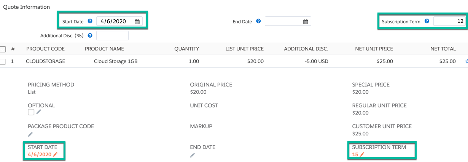Check the Optional checkbox

coord(31,112)
